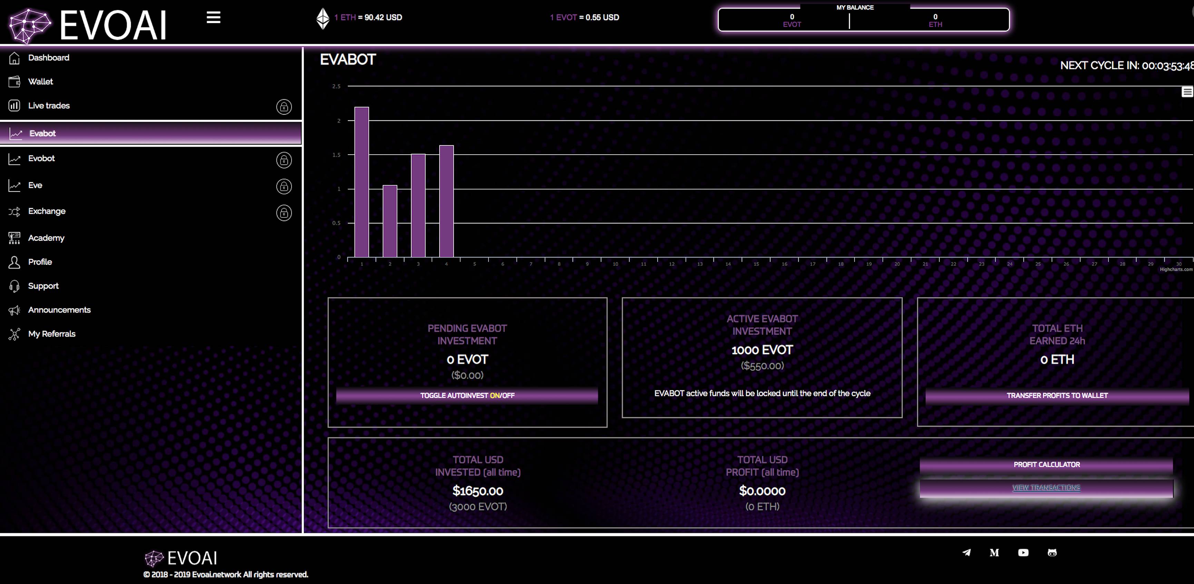This screenshot has height=584, width=1194.
Task: Click the lock icon beside Eve
Action: (x=284, y=186)
